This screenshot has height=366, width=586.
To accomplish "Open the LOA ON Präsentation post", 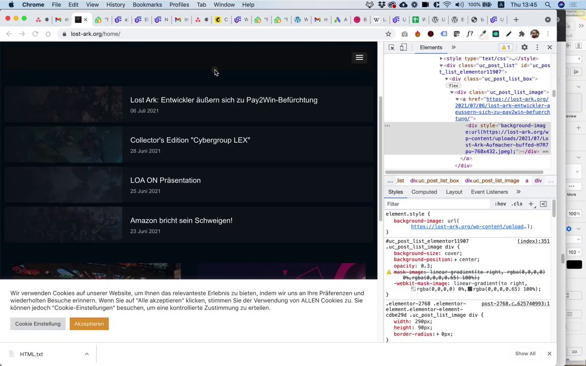I will point(165,180).
